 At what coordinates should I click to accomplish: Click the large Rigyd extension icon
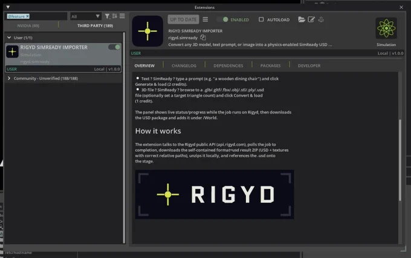point(147,31)
